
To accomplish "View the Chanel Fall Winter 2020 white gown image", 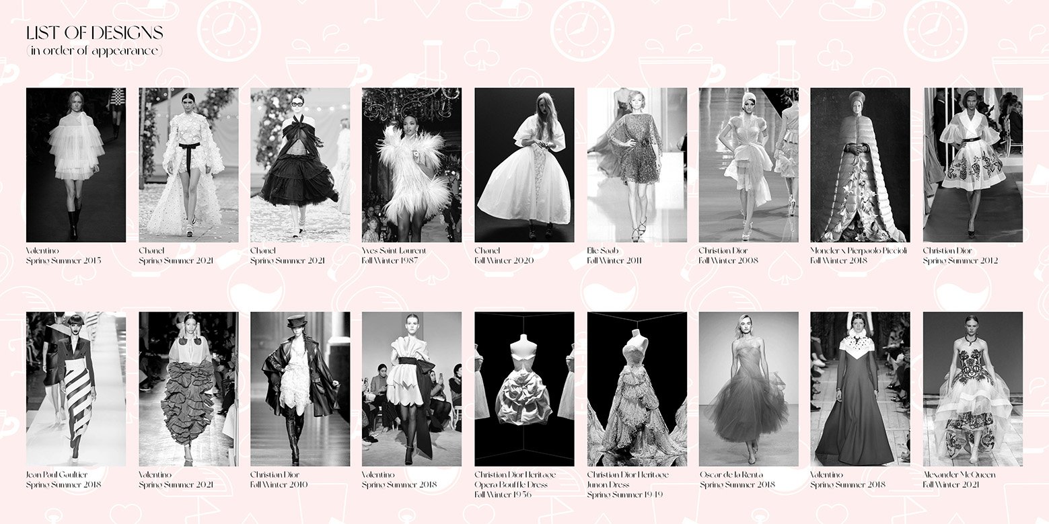I will (x=524, y=165).
